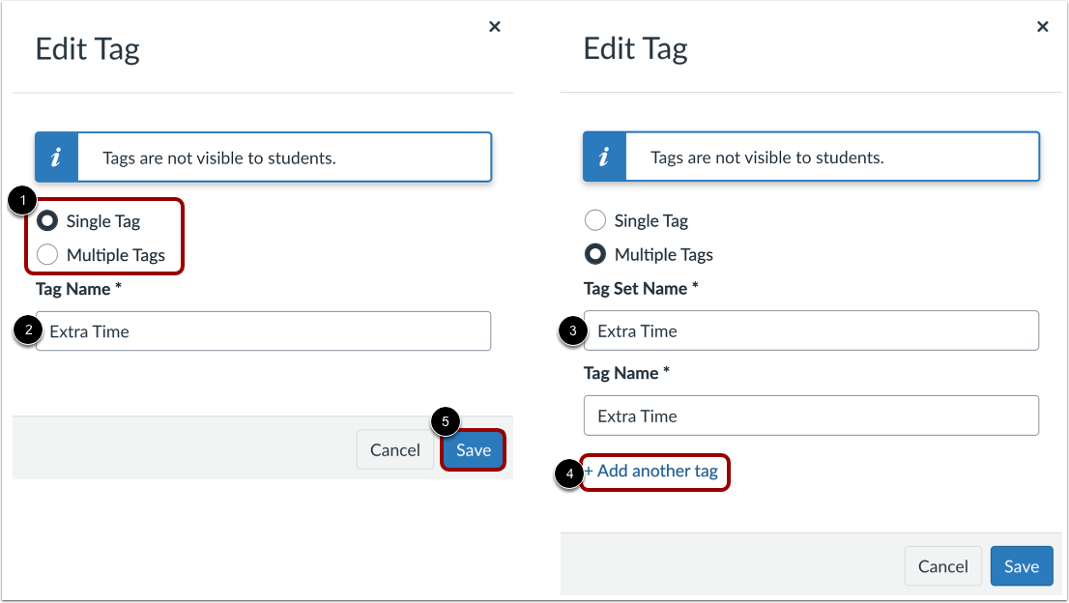1069x603 pixels.
Task: Click the Save button in the left dialog
Action: point(473,449)
